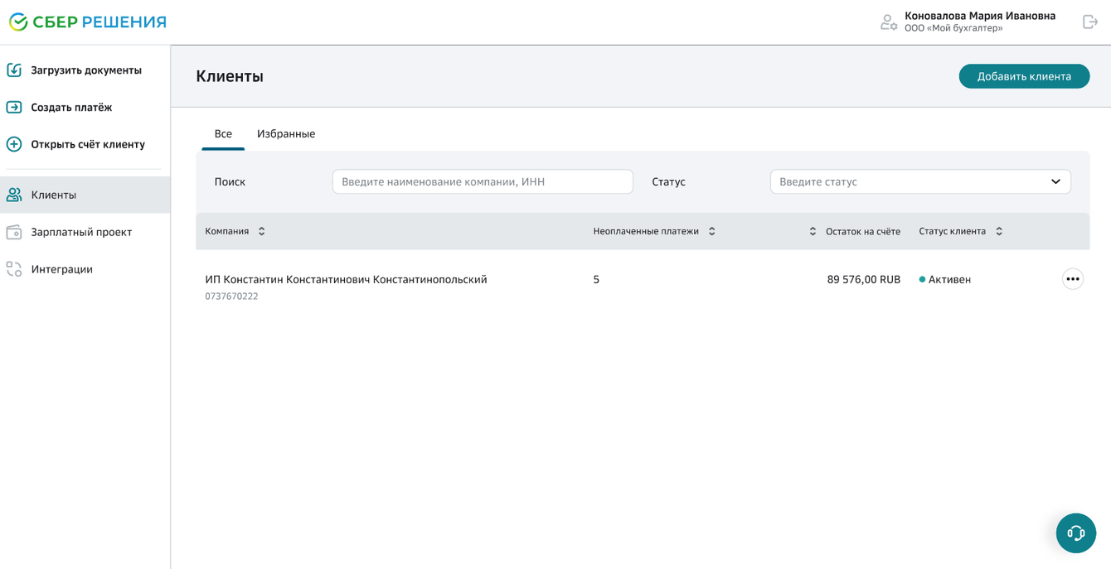Select Клиенты in the sidebar
This screenshot has width=1111, height=569.
pyautogui.click(x=85, y=195)
